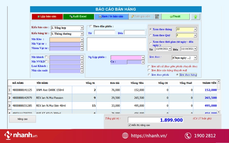Open the calculator icon in toolbar
229x143 pixels.
157,17
